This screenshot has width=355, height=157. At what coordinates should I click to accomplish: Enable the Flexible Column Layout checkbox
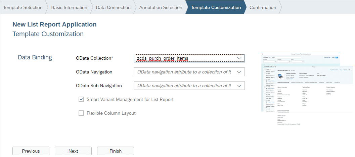81,113
